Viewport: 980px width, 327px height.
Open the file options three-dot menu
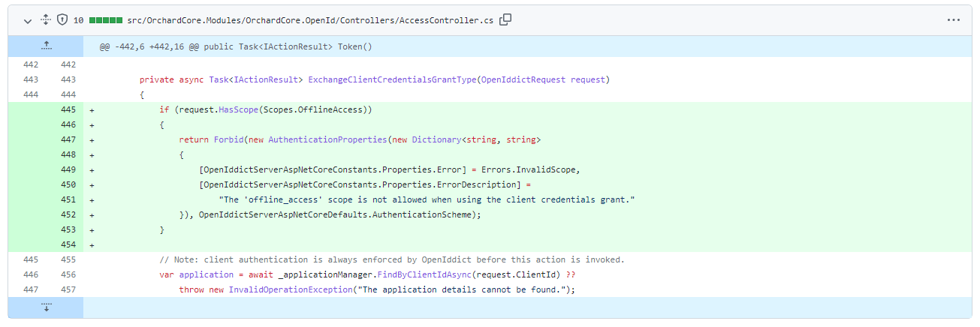coord(954,20)
